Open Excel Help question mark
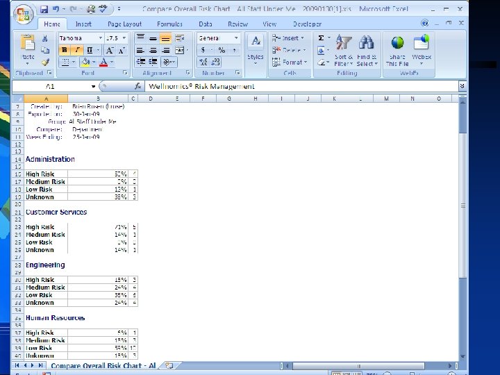Screen dimensions: 500x375 [x=424, y=23]
